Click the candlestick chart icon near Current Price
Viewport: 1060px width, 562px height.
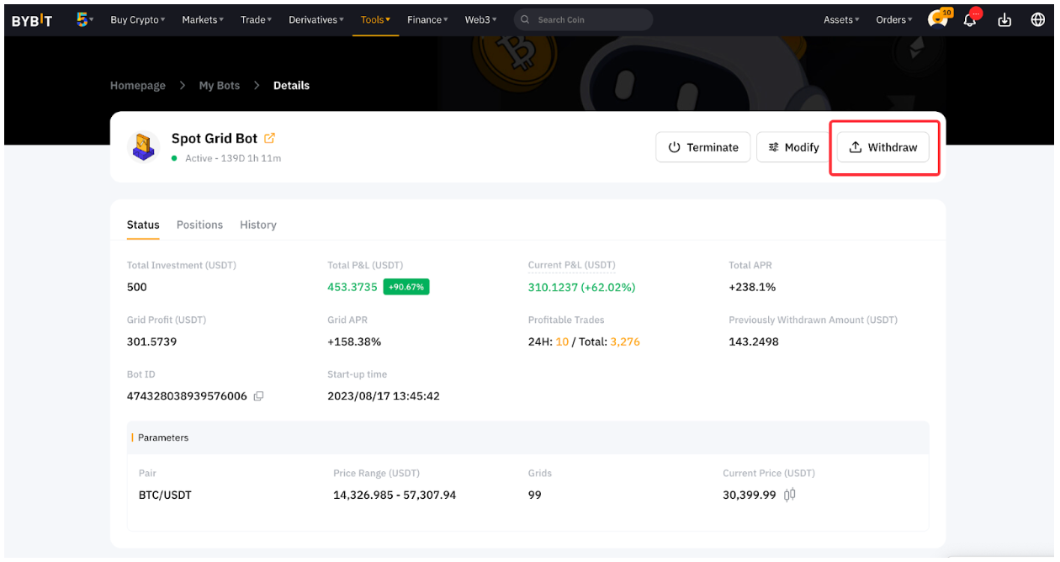tap(789, 495)
